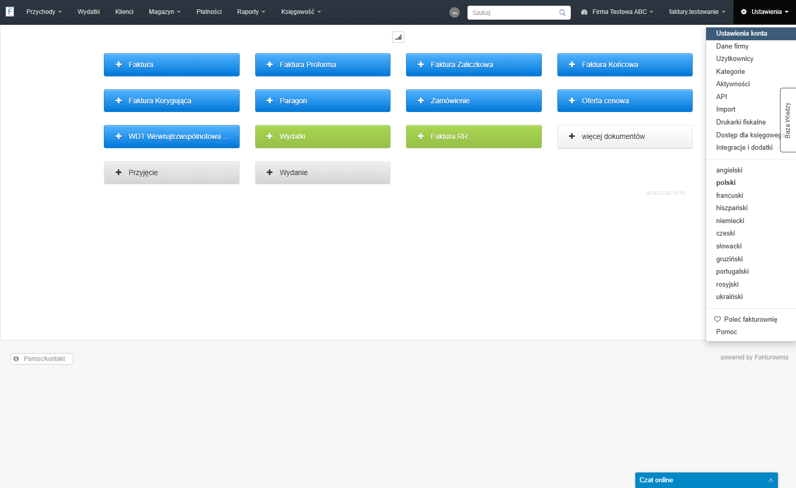Open the powered by Fakturownia link

754,357
